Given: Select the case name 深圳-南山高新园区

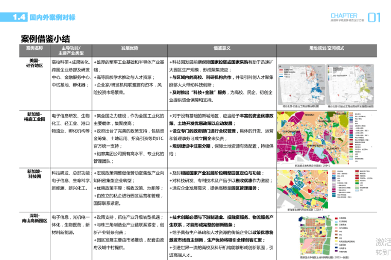Looking at the screenshot, I should [x=34, y=218].
